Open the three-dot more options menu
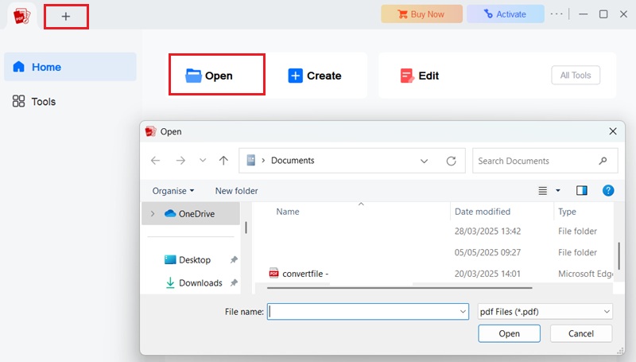636x362 pixels. 556,14
